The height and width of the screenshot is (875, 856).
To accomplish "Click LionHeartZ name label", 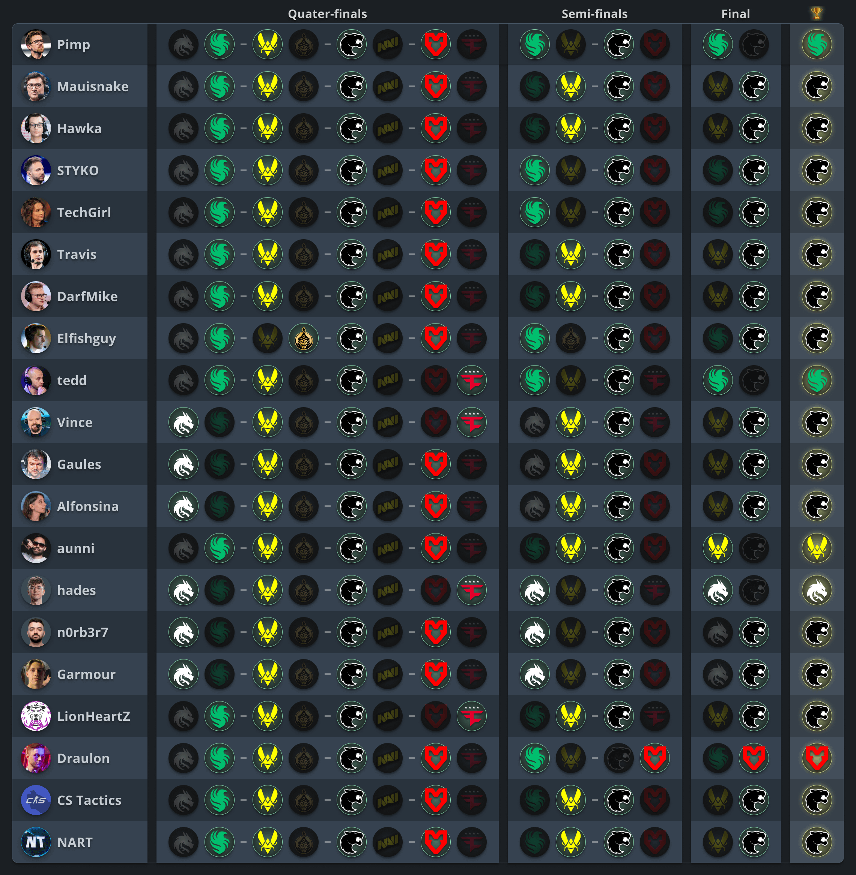I will [93, 716].
